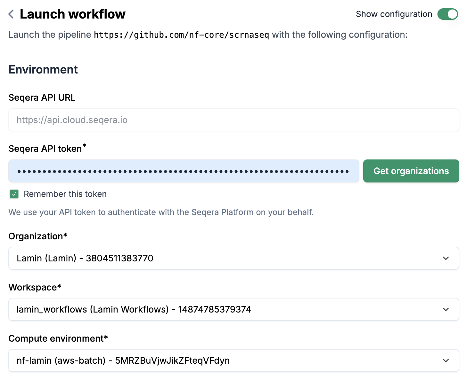Click the Seqera API URL label
The width and height of the screenshot is (467, 379).
pyautogui.click(x=42, y=97)
